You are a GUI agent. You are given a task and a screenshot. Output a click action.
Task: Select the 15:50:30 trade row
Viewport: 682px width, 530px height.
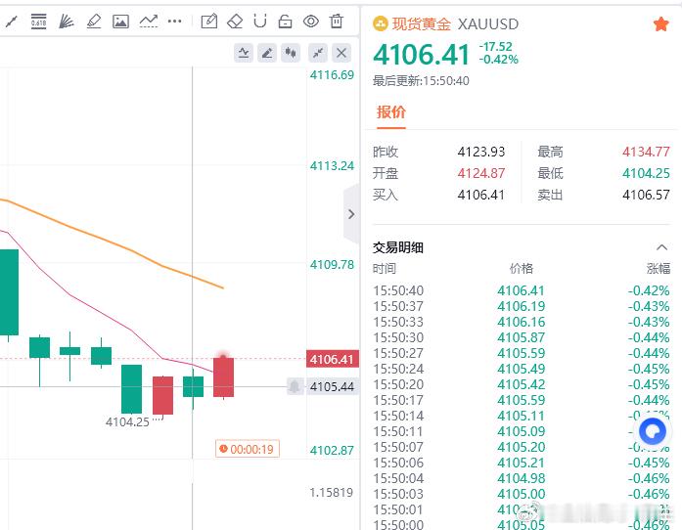(522, 337)
